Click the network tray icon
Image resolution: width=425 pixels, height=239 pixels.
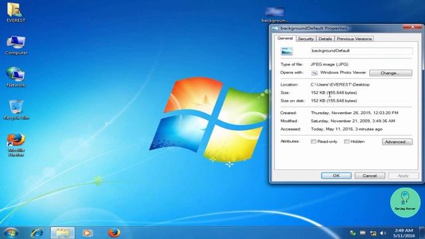(x=373, y=233)
